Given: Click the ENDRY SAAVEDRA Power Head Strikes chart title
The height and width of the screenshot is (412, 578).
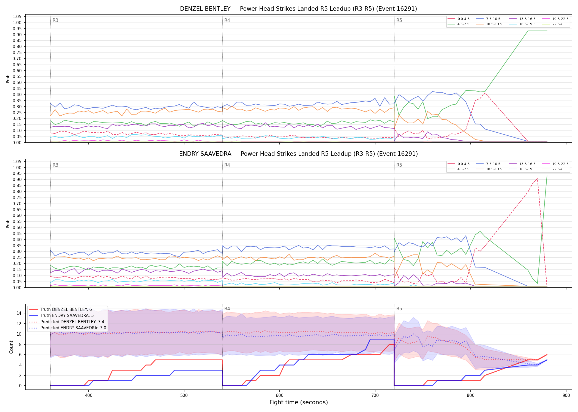Looking at the screenshot, I should tap(298, 154).
